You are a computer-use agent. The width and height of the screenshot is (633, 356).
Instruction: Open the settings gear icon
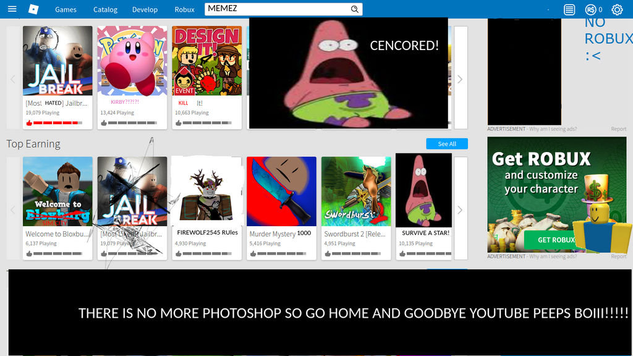pyautogui.click(x=617, y=9)
